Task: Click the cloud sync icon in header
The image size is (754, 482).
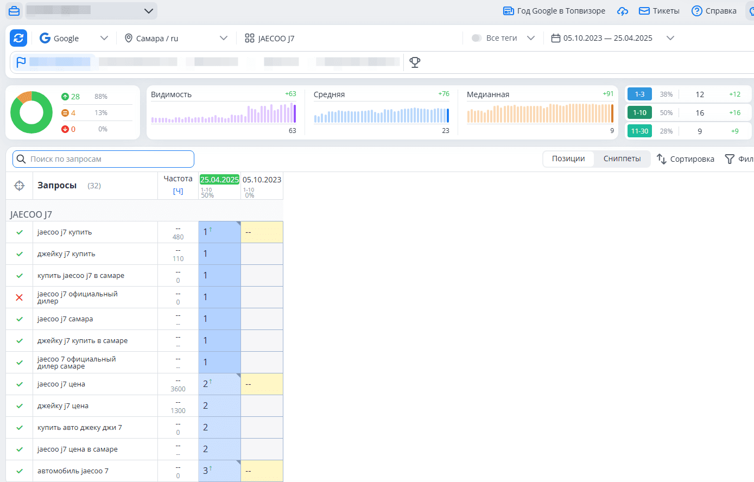Action: (x=623, y=11)
